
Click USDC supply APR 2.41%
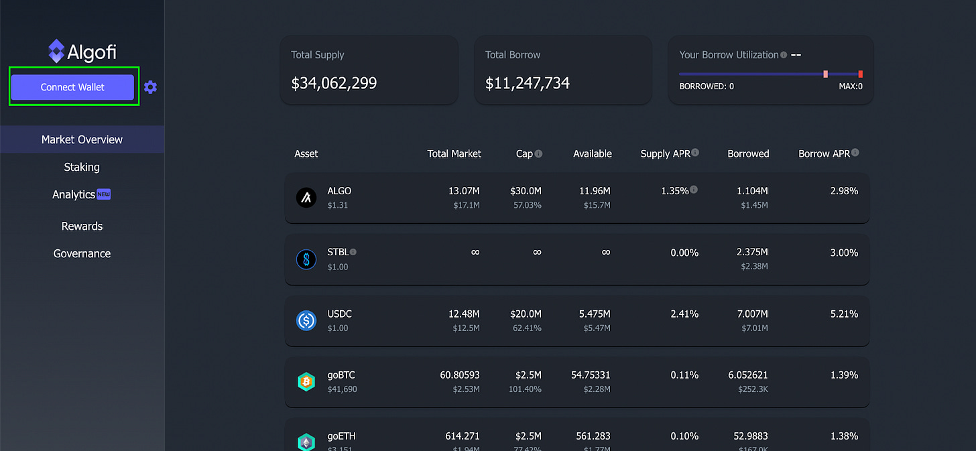point(684,314)
